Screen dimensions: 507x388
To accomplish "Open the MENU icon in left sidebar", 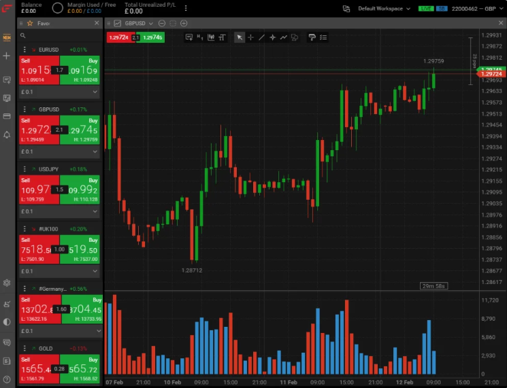I will 7,37.
